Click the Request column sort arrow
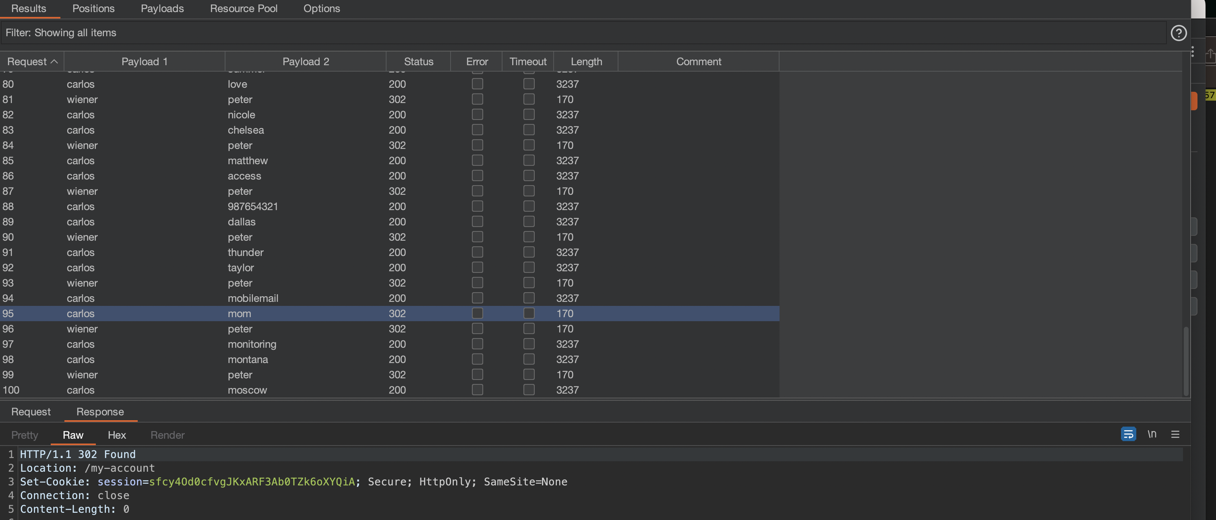 (54, 61)
